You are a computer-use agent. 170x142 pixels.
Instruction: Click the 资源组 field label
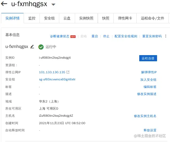pos(11,65)
